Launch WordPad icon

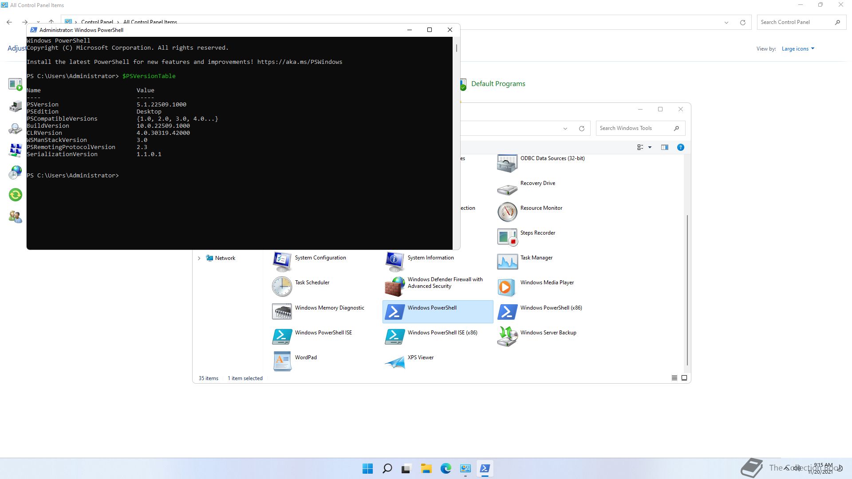[x=282, y=362]
